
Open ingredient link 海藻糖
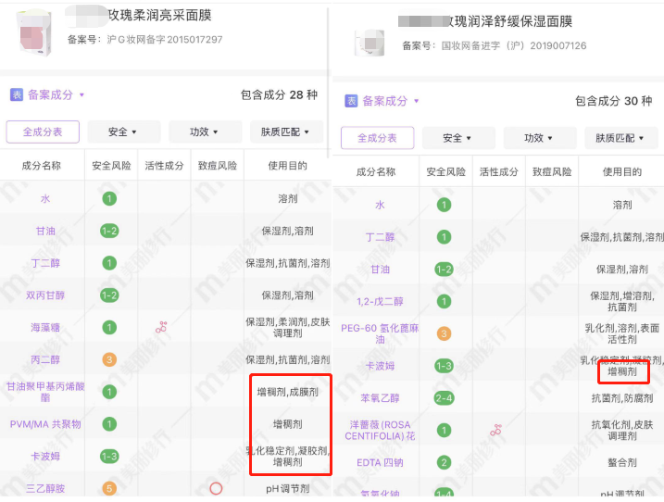[45, 328]
